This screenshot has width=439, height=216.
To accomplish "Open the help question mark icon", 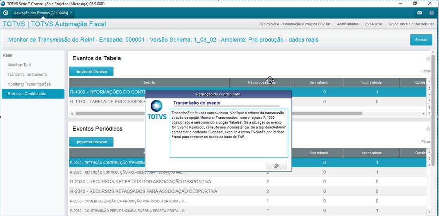I will [x=432, y=13].
